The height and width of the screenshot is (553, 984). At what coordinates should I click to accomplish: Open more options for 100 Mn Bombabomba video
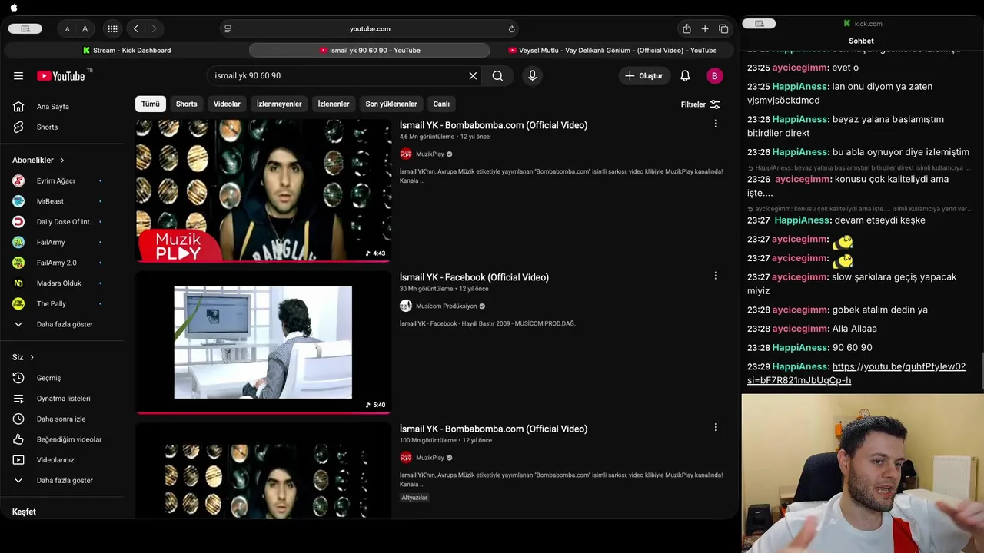click(x=716, y=427)
